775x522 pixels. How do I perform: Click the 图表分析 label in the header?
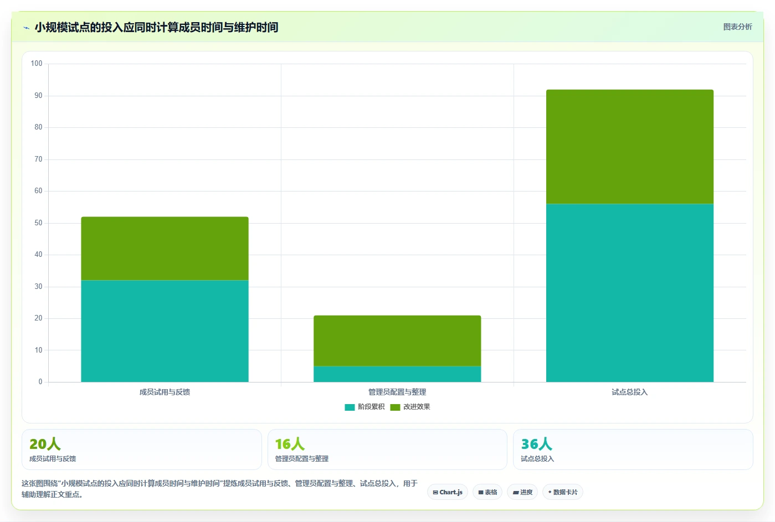click(x=737, y=27)
